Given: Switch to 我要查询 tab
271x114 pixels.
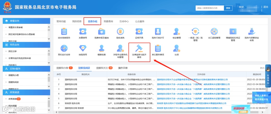Looking at the screenshot, I should (x=108, y=21).
